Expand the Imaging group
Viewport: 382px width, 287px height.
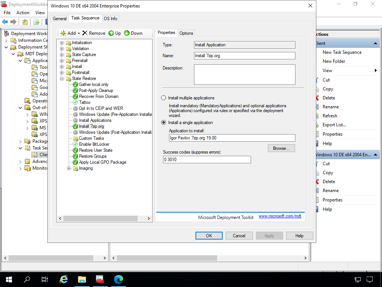[69, 169]
